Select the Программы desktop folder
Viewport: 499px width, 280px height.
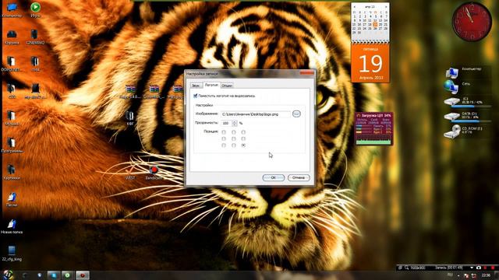[12, 145]
